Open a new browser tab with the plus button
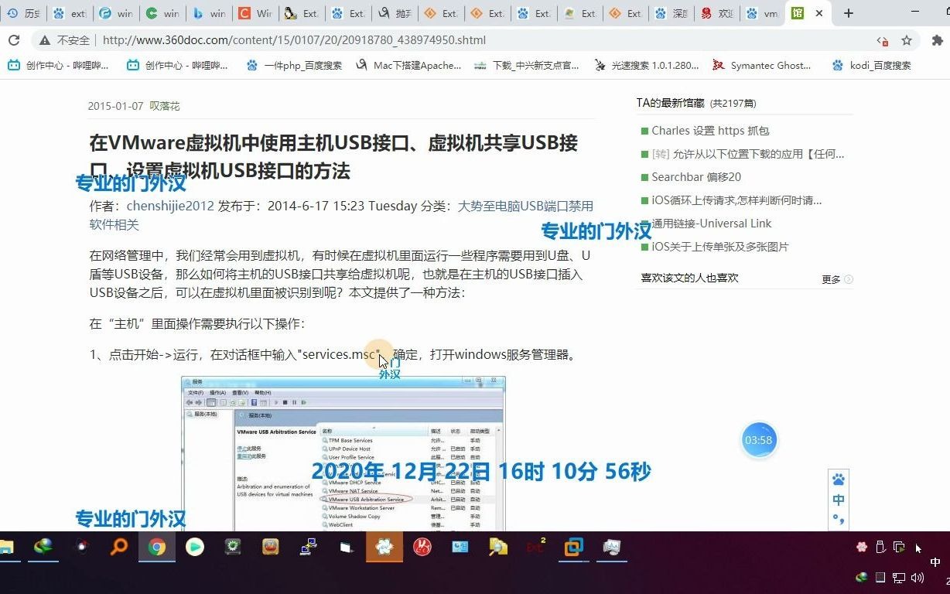This screenshot has width=950, height=594. coord(847,12)
